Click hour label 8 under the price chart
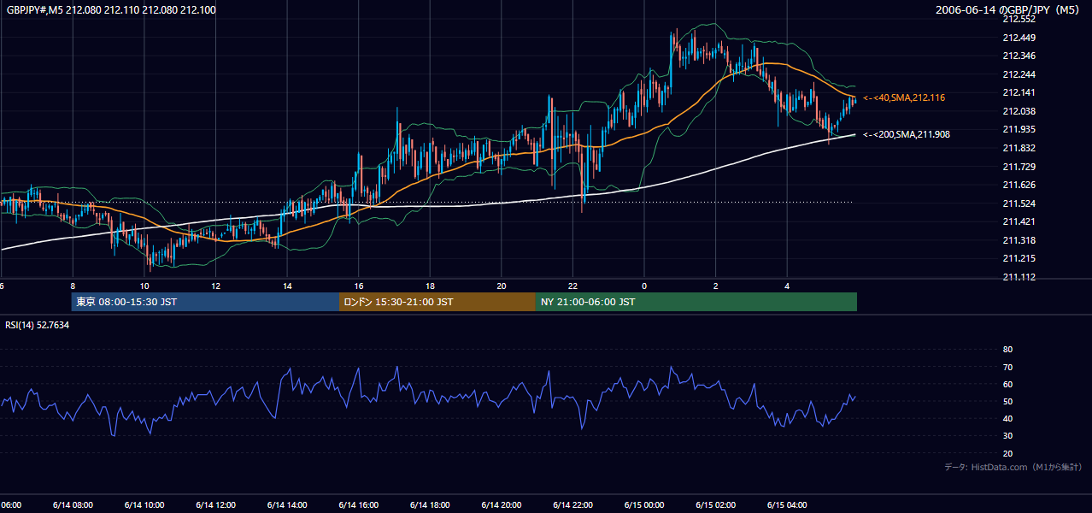This screenshot has width=1092, height=513. coord(73,286)
